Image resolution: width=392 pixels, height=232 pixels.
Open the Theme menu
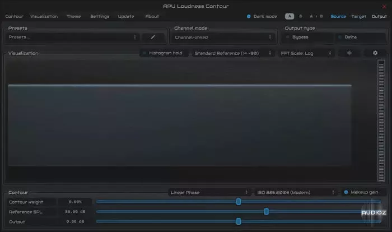74,16
